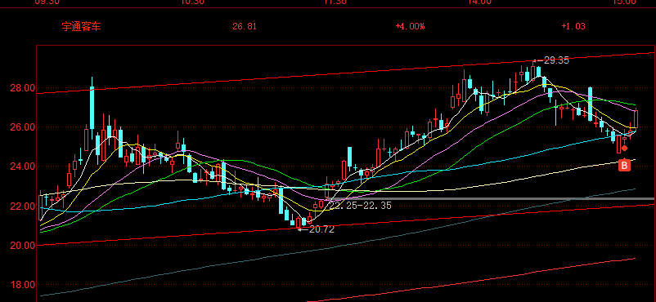Viewport: 656px width, 302px height.
Task: Click the +4.00% change percentage
Action: tap(410, 27)
